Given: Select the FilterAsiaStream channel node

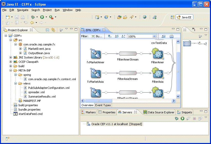Looking at the screenshot, I should click(128, 73).
